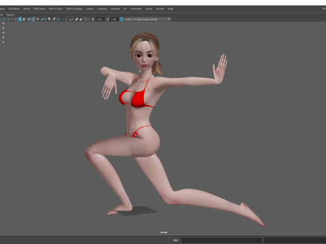Click the X-ray joints icon
This screenshot has height=244, width=326.
point(86,19)
